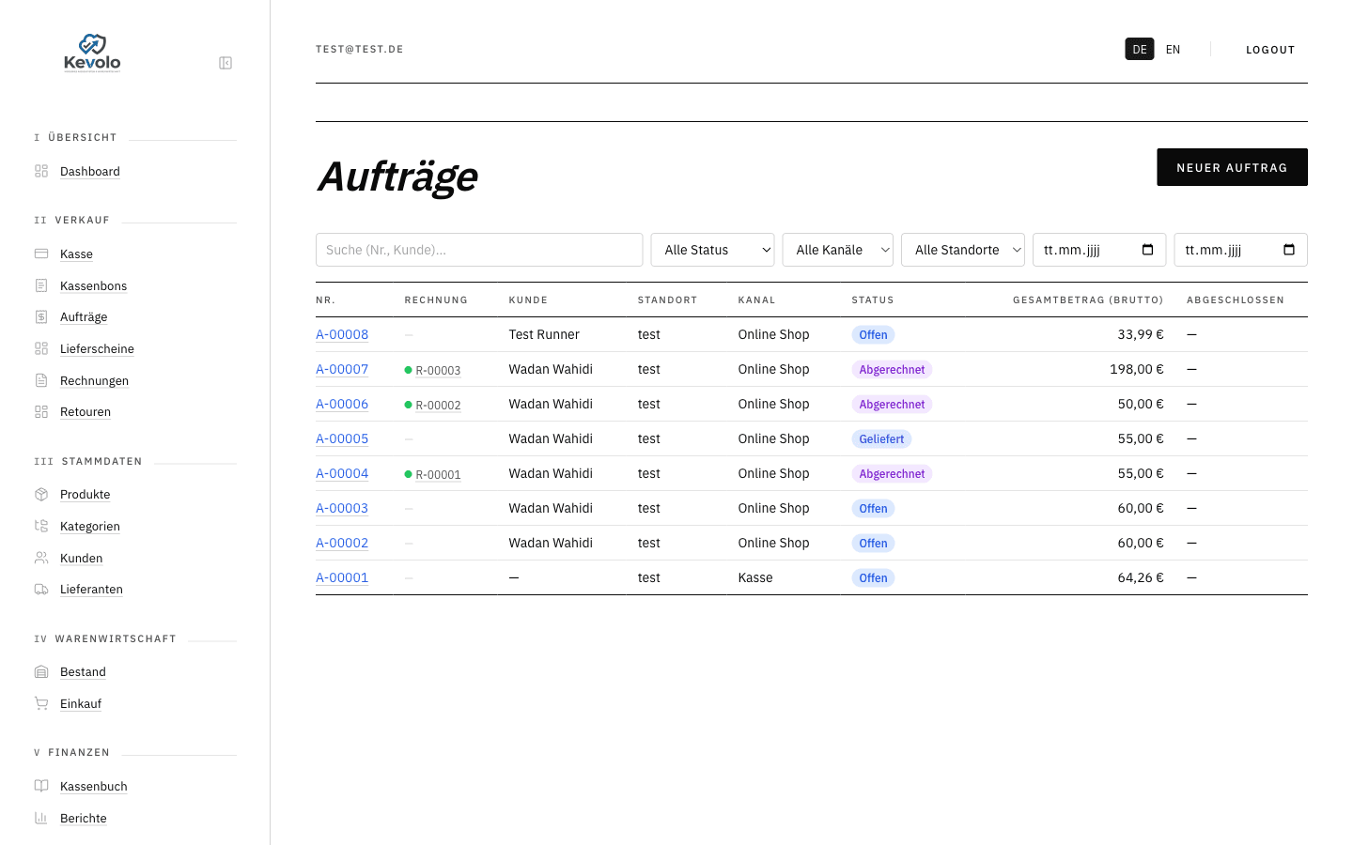
Task: Click the Berichte chart icon
Action: (x=41, y=818)
